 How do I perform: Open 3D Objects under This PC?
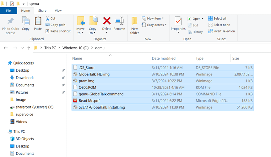[22, 139]
